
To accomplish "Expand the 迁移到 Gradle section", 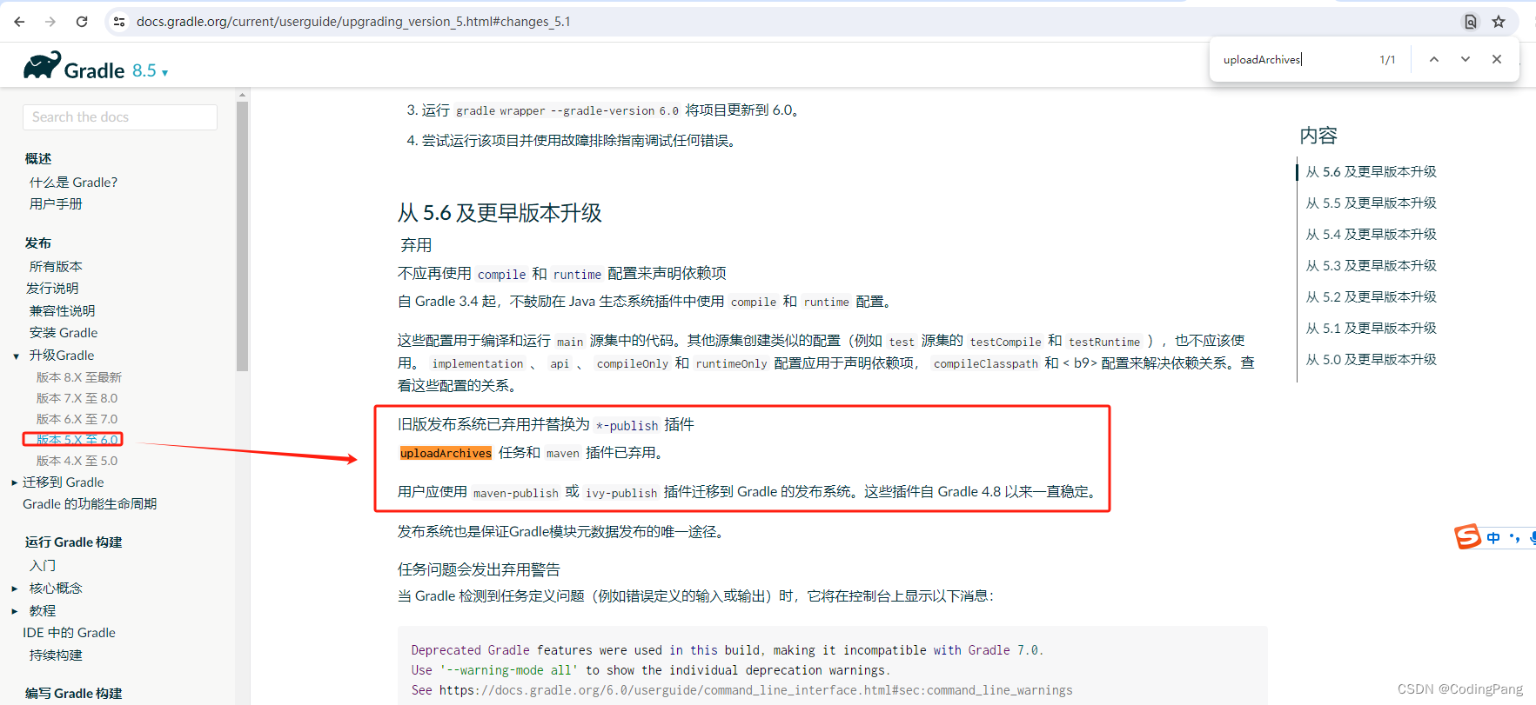I will 14,482.
